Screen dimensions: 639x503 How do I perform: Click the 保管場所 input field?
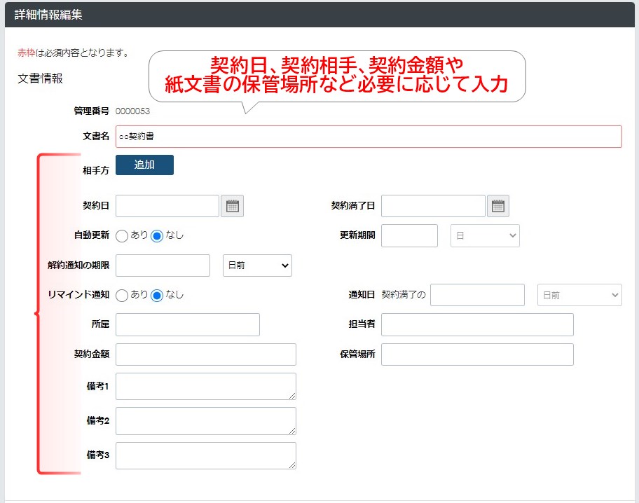point(477,354)
